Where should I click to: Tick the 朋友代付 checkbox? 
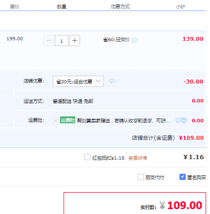click(141, 177)
